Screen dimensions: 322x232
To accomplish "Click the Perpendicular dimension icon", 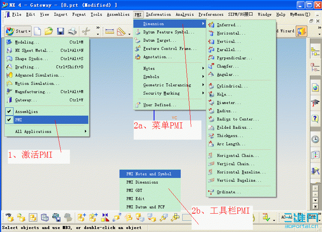I will 211,58.
